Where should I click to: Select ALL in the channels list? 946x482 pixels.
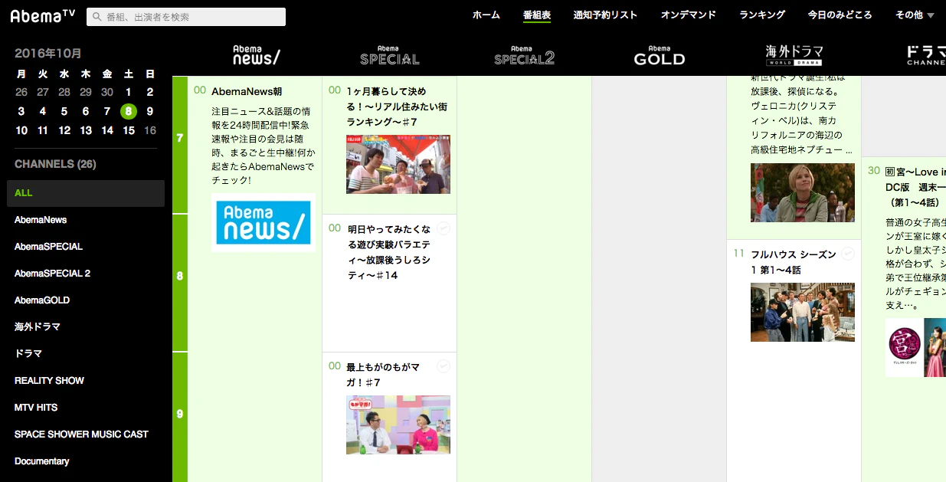tap(86, 193)
